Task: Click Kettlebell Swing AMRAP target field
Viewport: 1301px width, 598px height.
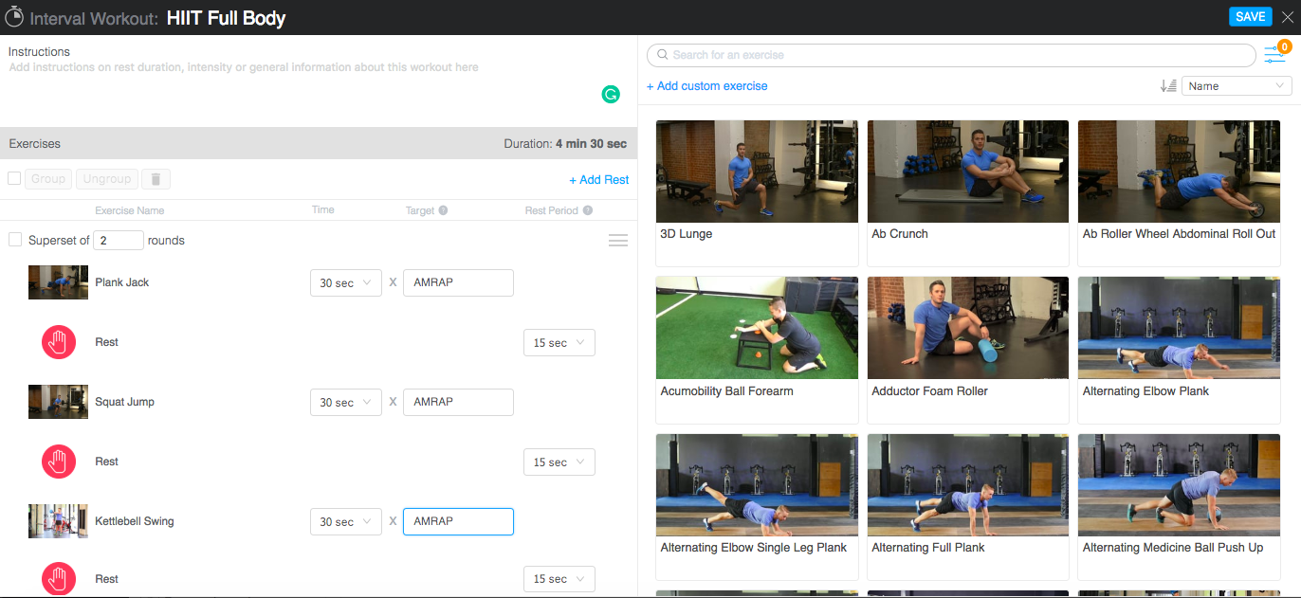Action: 458,521
